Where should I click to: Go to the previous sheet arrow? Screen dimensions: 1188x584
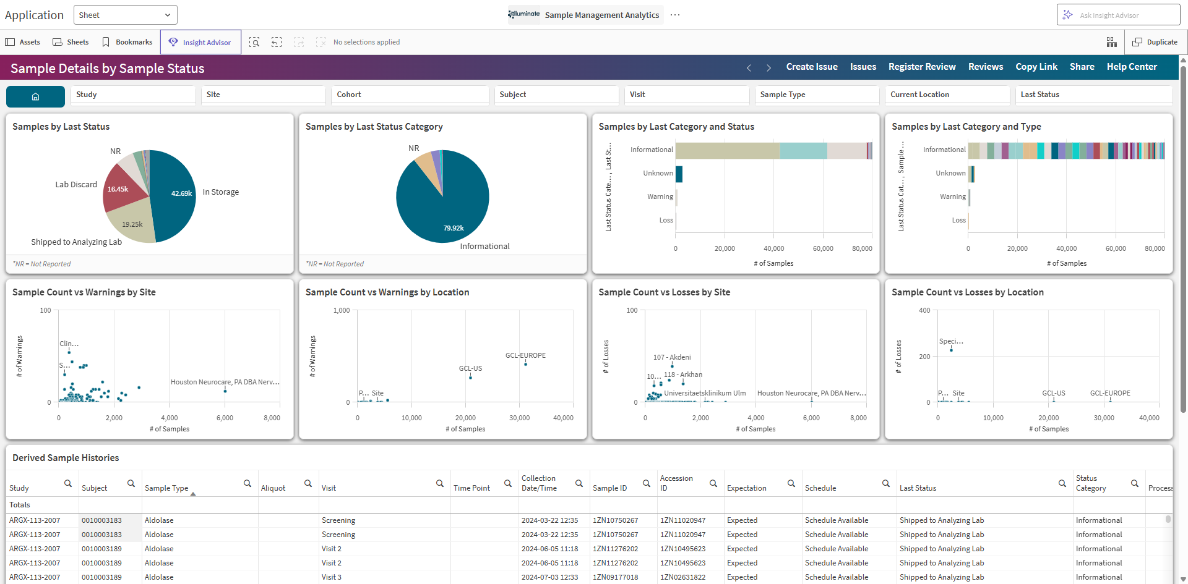point(749,67)
